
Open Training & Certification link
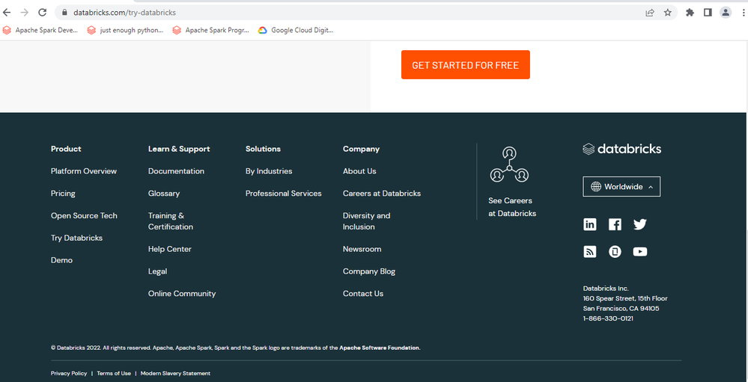(x=171, y=221)
